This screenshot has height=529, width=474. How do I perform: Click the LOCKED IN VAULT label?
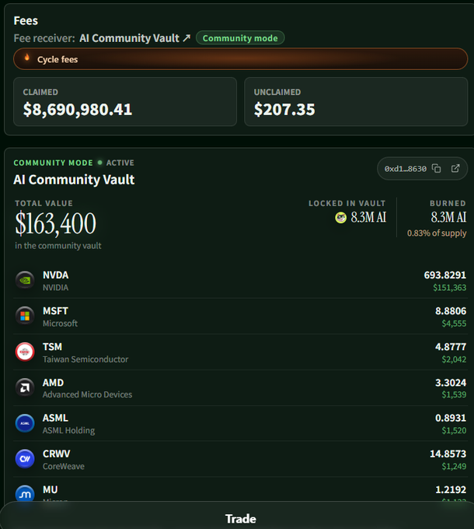[347, 204]
